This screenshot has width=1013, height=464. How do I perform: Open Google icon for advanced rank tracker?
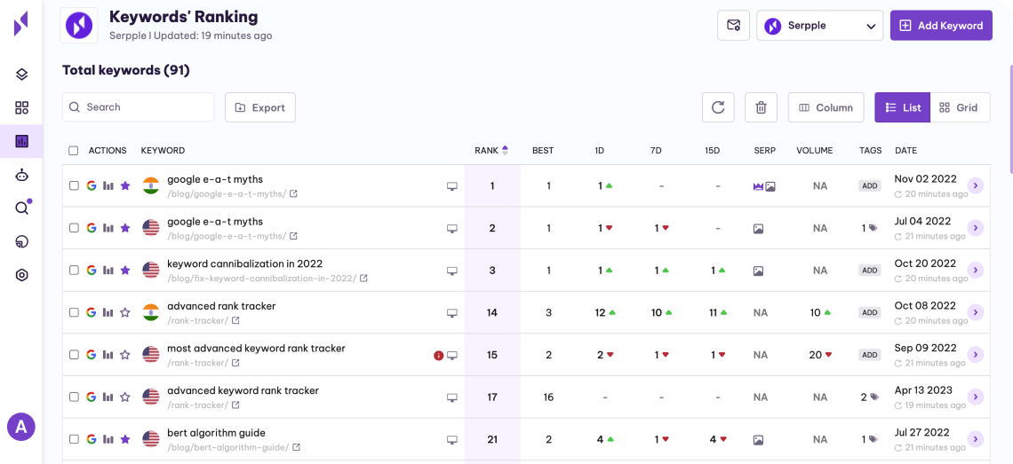[x=92, y=312]
